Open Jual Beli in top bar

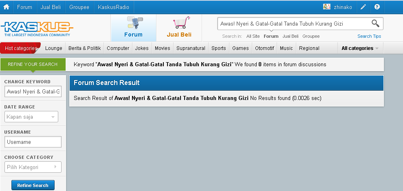[51, 7]
